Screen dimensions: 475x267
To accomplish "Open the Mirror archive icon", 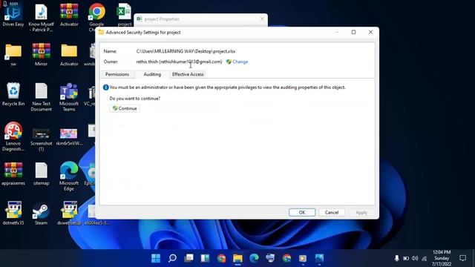I will click(42, 55).
